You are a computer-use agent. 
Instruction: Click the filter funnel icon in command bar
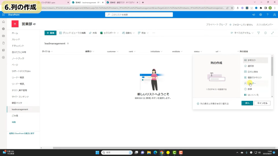(x=258, y=33)
